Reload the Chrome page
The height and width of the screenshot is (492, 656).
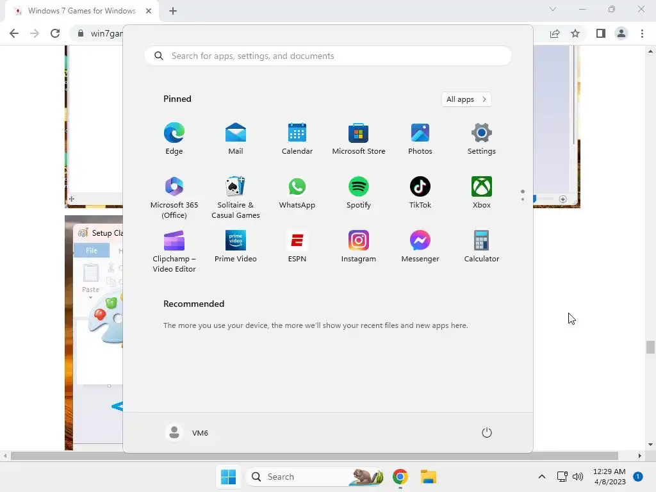click(55, 33)
